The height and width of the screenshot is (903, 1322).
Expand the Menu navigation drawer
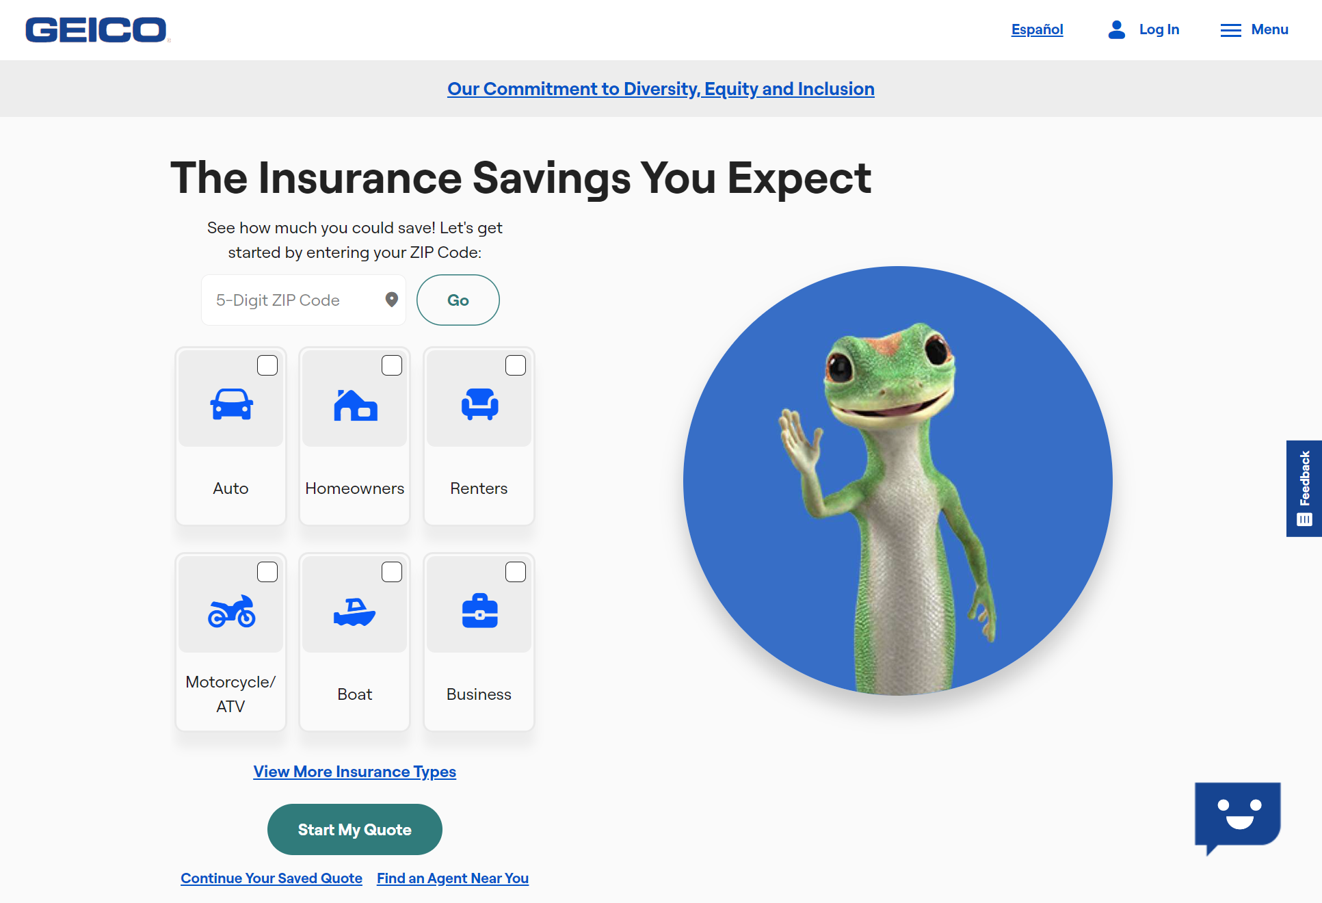tap(1254, 30)
